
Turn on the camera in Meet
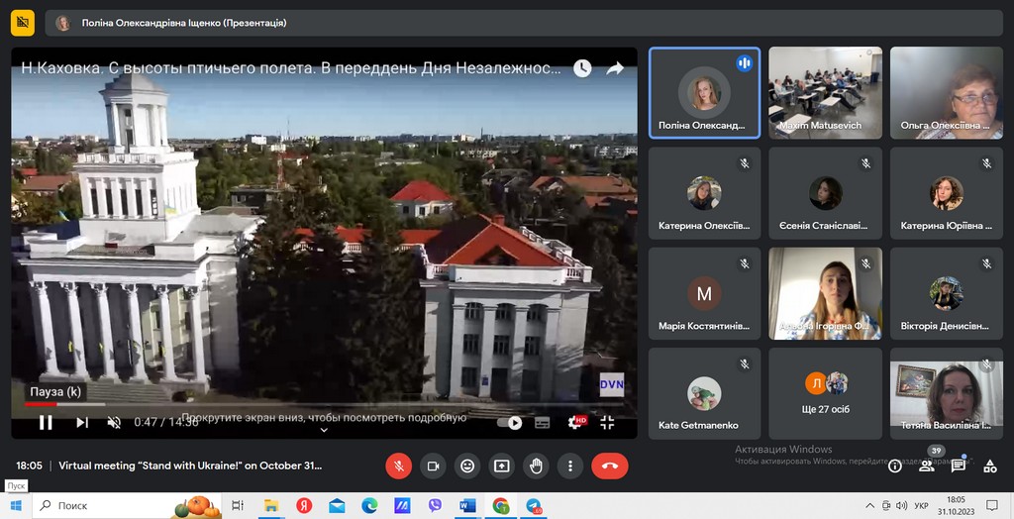click(x=433, y=466)
